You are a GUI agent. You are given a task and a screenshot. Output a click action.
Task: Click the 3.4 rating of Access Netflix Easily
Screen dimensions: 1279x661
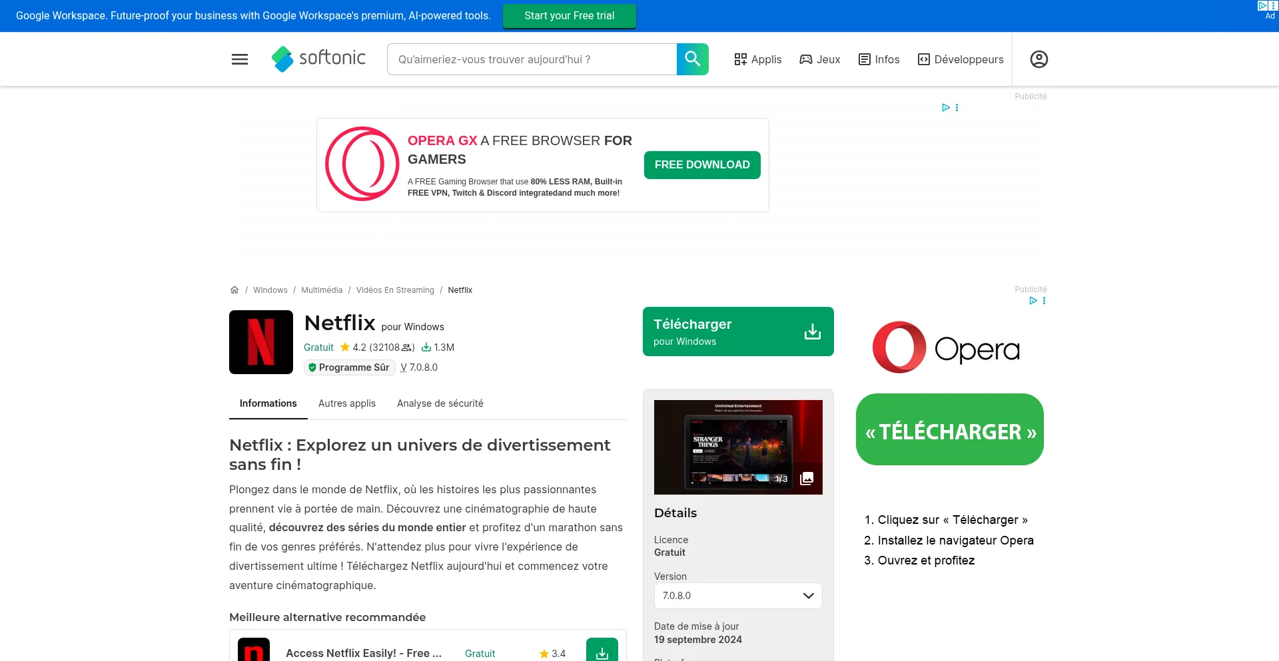pyautogui.click(x=553, y=654)
